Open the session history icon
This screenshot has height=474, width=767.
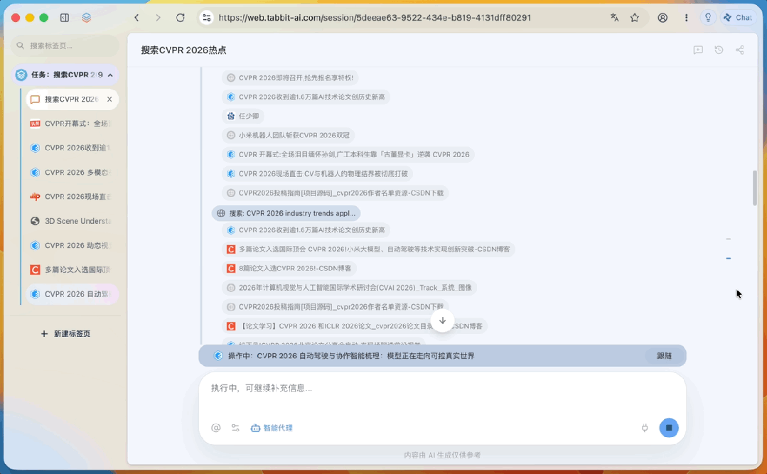tap(719, 50)
